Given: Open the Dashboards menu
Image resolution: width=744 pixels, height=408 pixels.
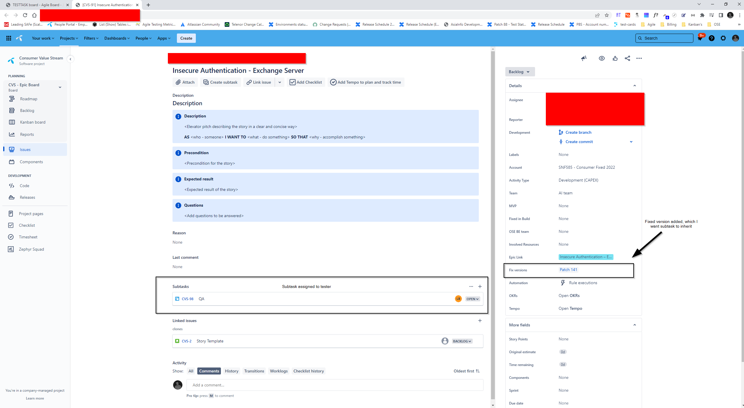Looking at the screenshot, I should tap(117, 38).
